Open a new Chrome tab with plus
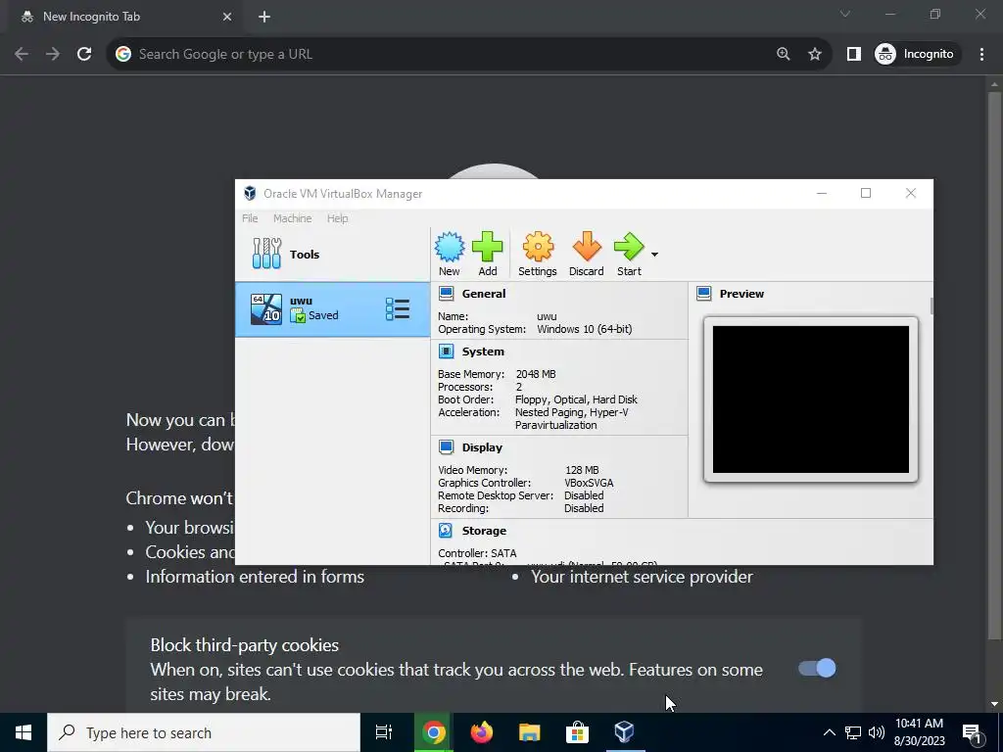 click(x=264, y=17)
